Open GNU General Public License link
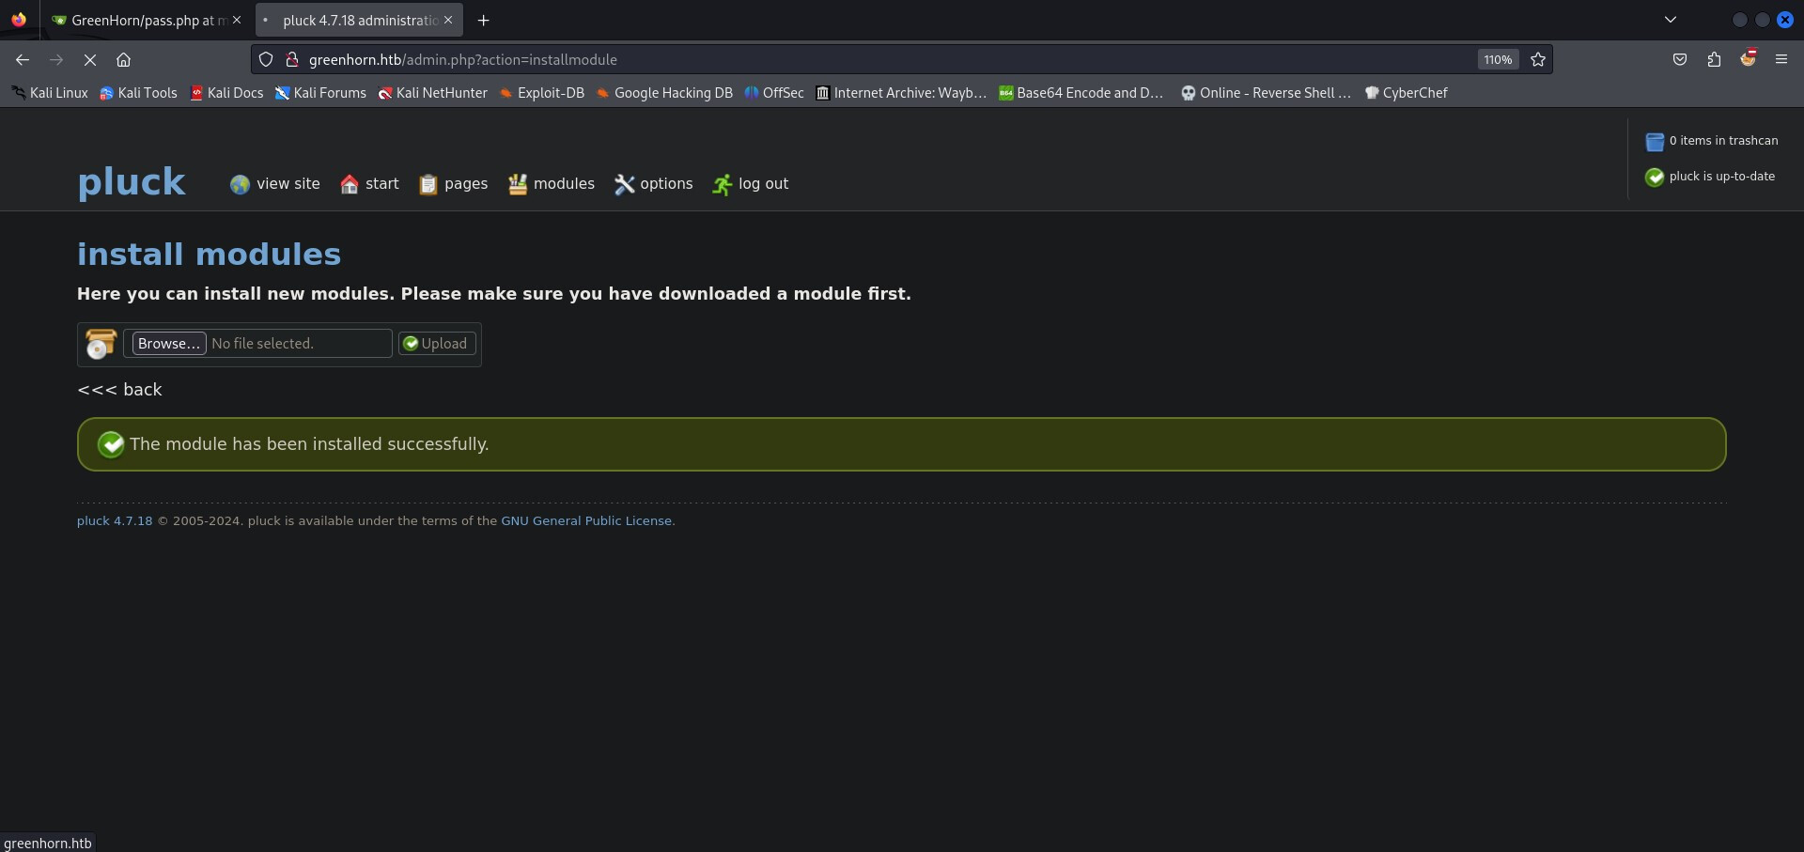Viewport: 1804px width, 852px height. [x=586, y=521]
